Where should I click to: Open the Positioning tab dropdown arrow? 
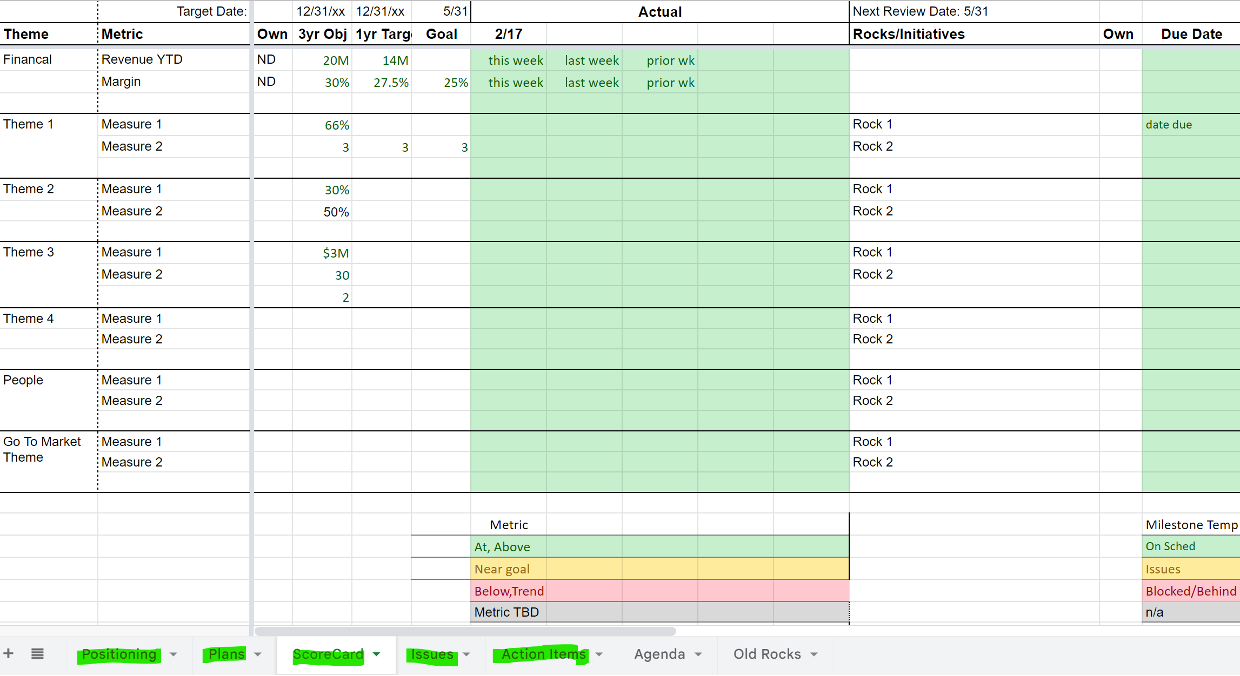pyautogui.click(x=174, y=654)
